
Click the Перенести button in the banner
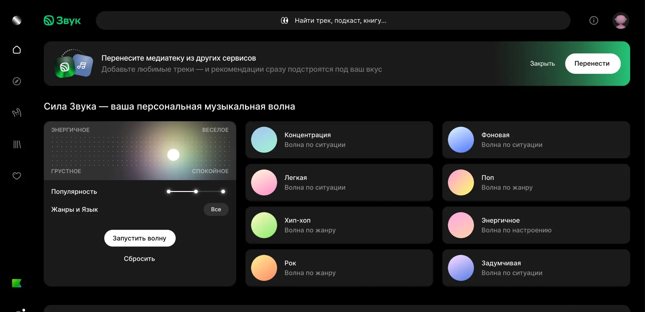(593, 63)
